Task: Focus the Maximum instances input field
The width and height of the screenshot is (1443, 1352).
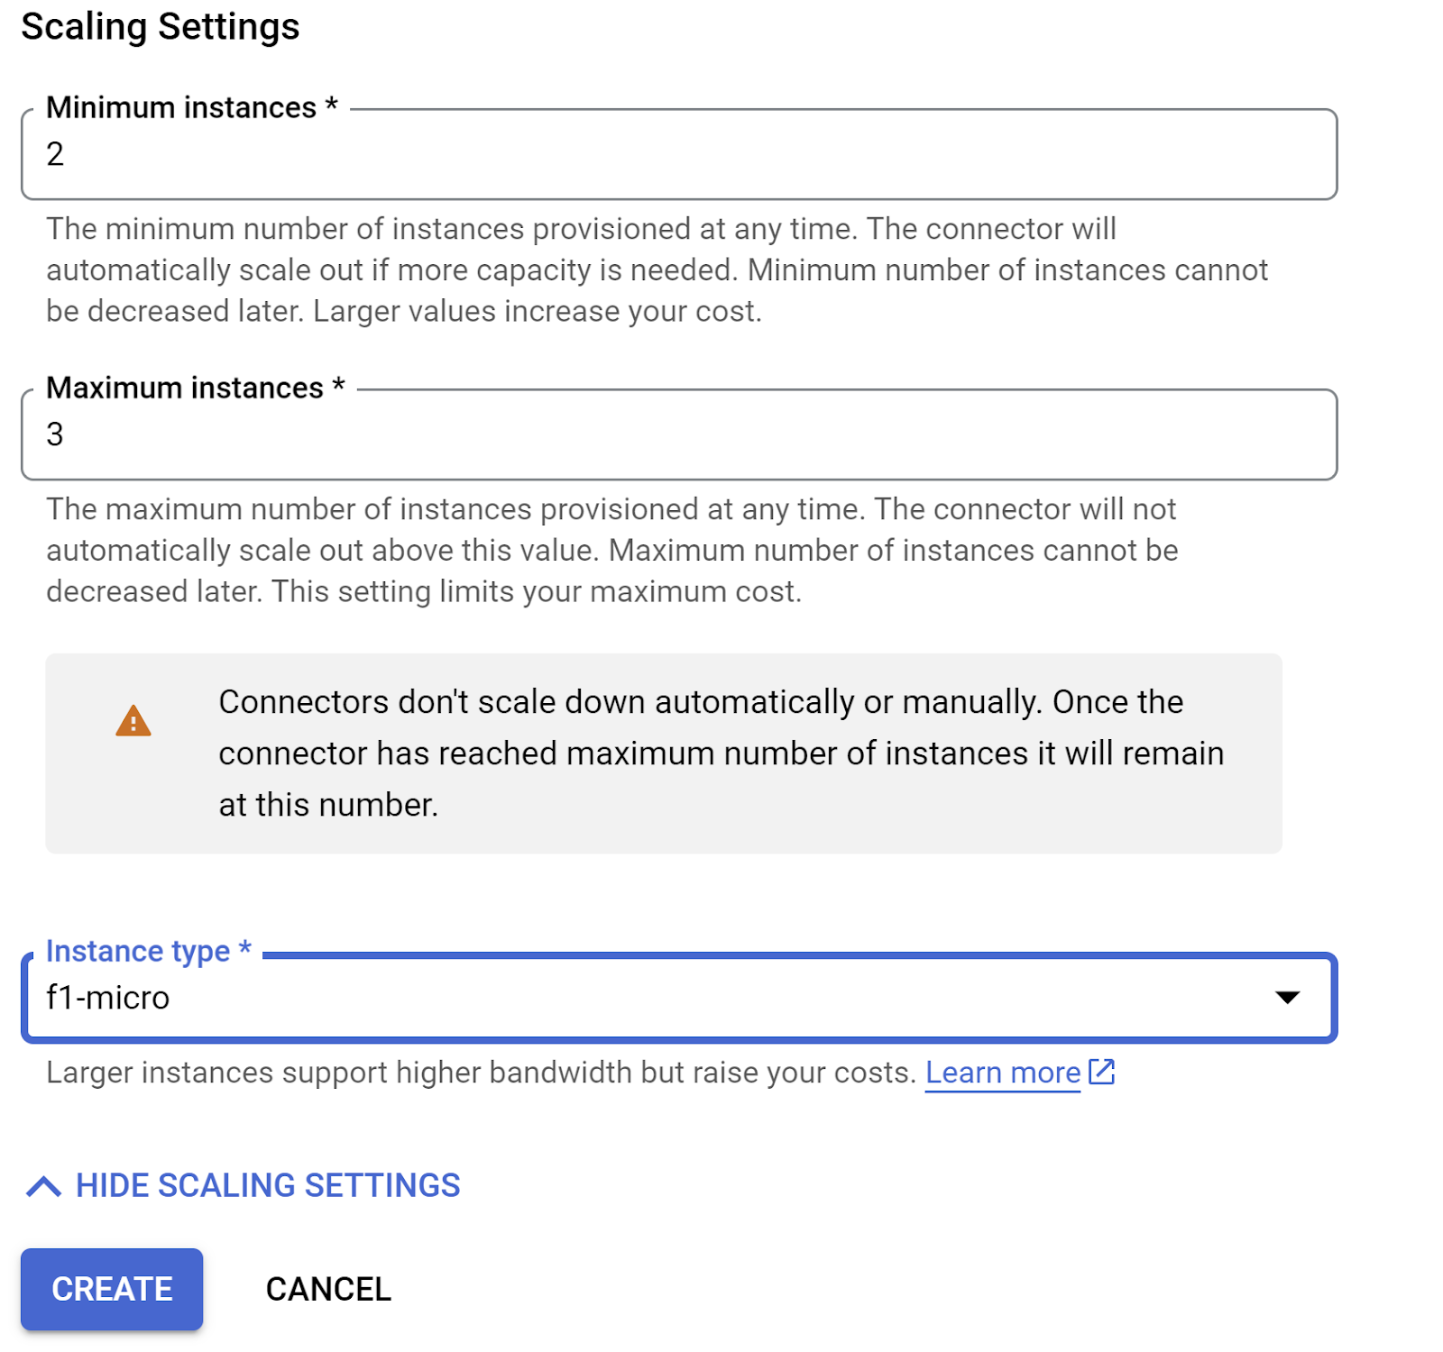Action: coord(678,435)
